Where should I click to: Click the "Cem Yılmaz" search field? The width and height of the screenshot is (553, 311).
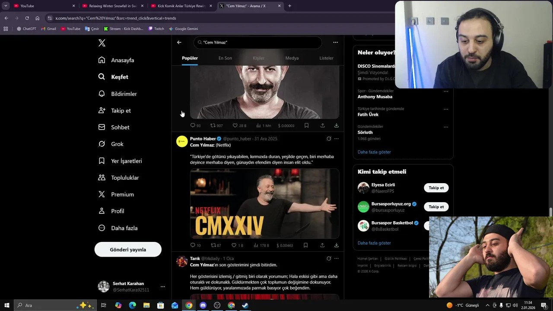258,42
